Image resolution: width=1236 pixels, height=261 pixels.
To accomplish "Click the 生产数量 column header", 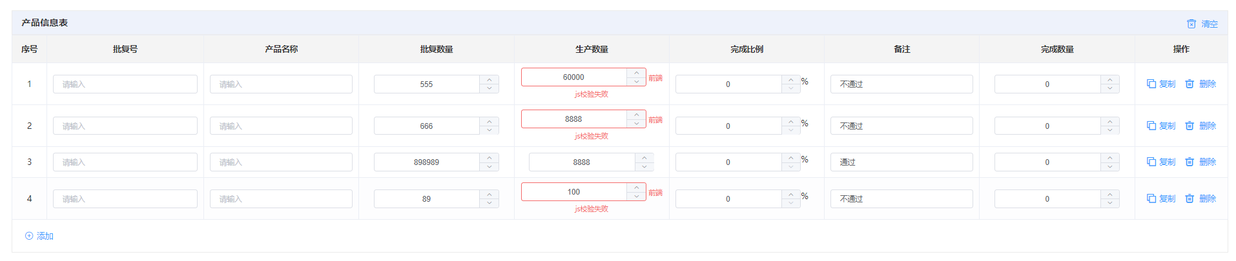I will click(592, 49).
